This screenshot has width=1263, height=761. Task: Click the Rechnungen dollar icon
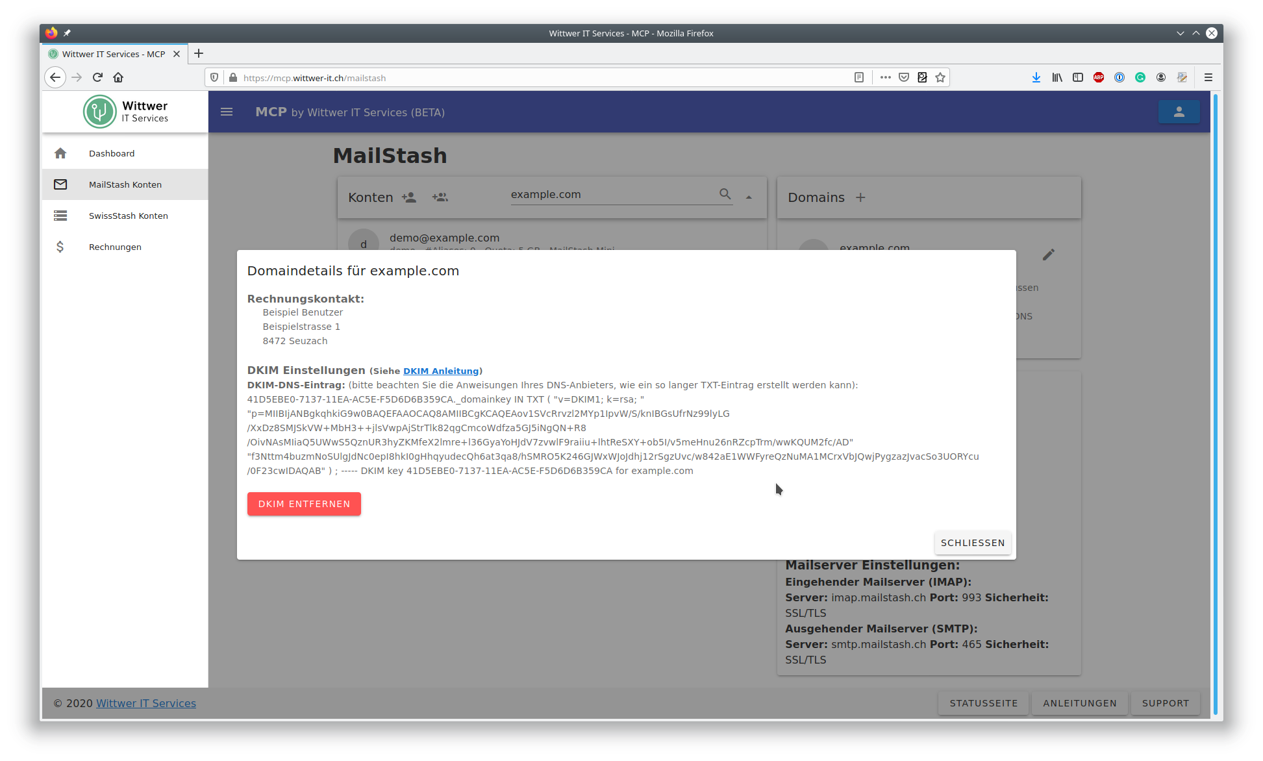pos(60,247)
